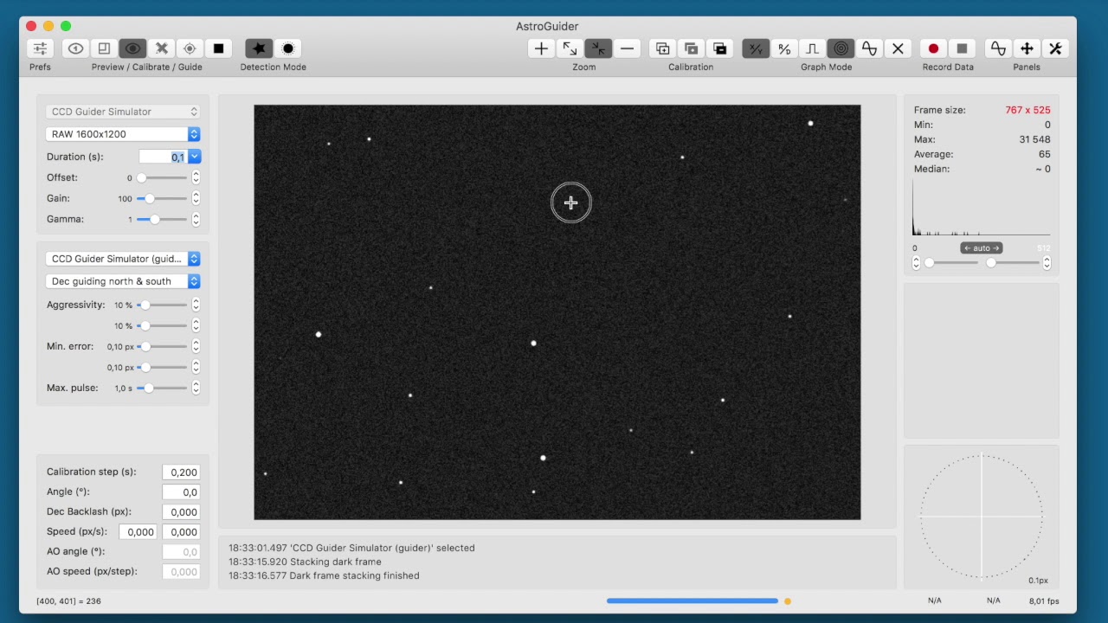Switch to pulse graph mode
1108x623 pixels.
812,48
